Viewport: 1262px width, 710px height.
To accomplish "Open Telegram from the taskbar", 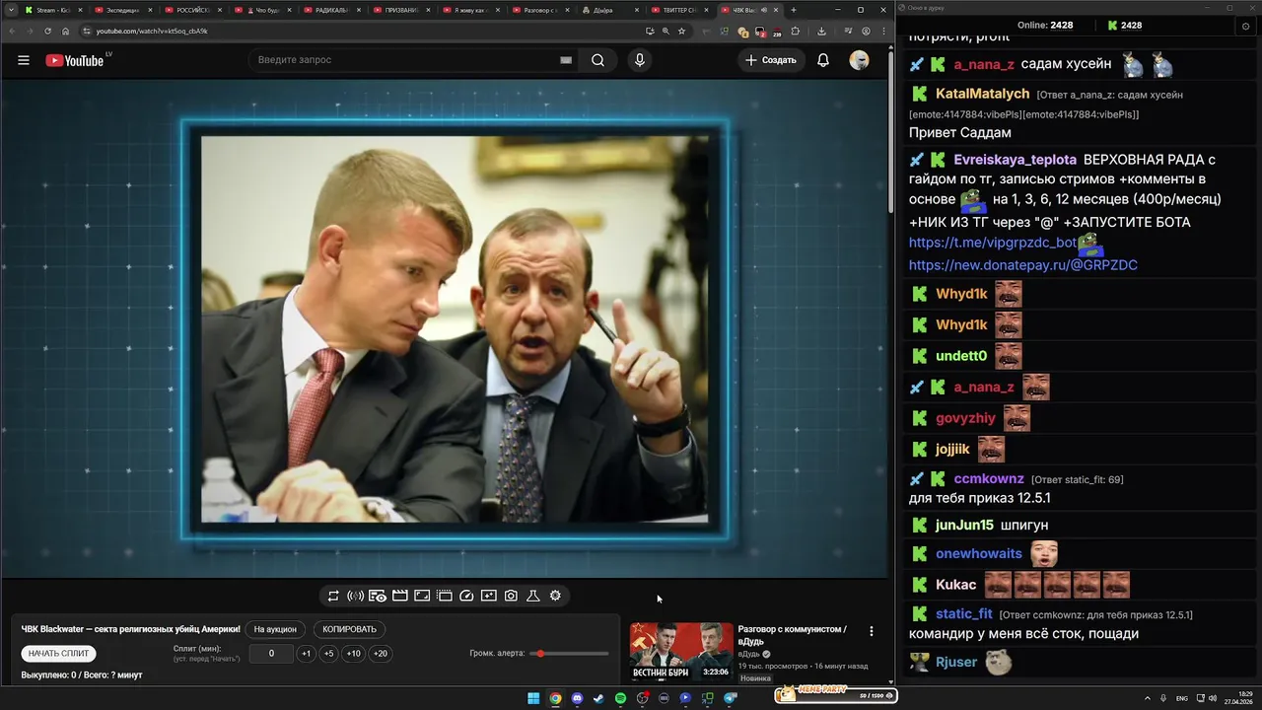I will click(731, 698).
